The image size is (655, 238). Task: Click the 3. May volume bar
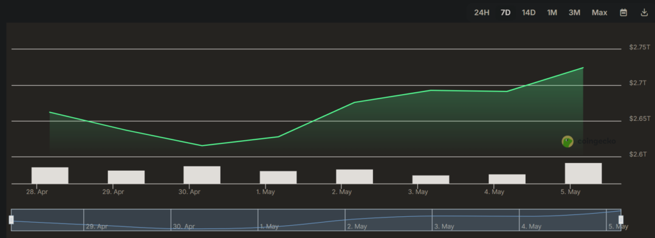[430, 180]
